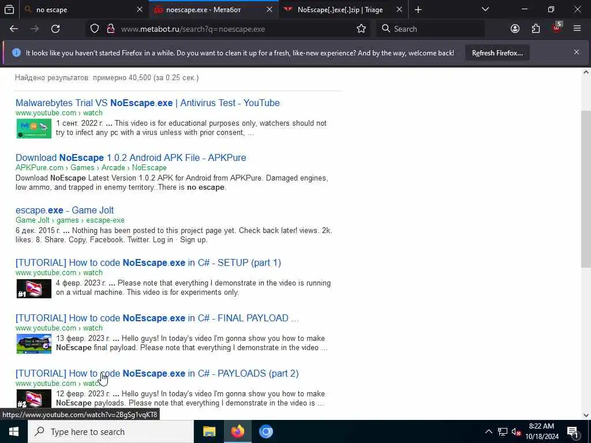Click the #1 SETUP tutorial thumbnail

(34, 288)
